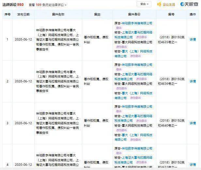
Task: Click defendant 喜大网络科技有限公司 in row 3
Action: point(137,126)
